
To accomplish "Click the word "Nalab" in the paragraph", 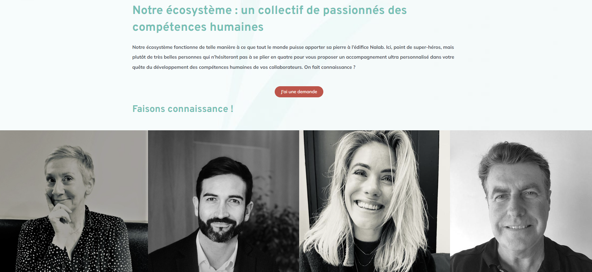I will pos(377,47).
